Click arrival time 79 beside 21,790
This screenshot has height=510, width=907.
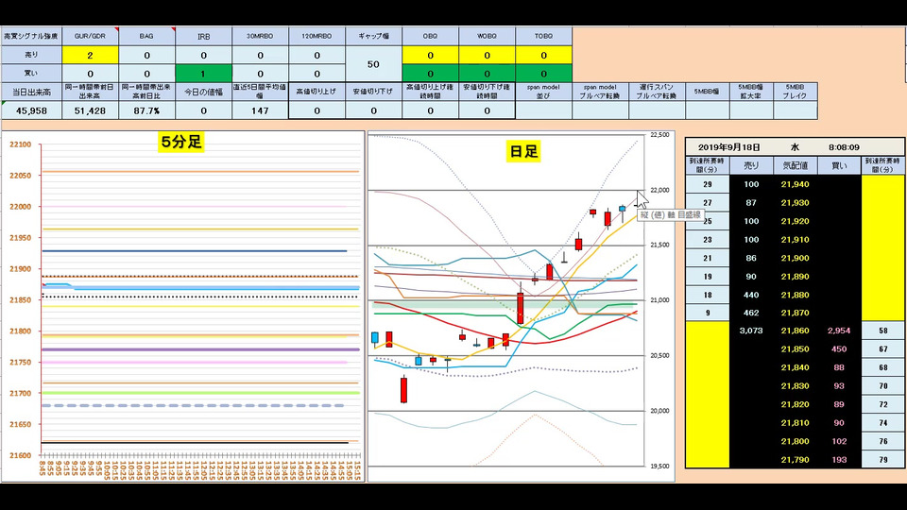click(x=882, y=460)
